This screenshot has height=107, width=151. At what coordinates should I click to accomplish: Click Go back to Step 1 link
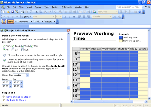point(16,100)
